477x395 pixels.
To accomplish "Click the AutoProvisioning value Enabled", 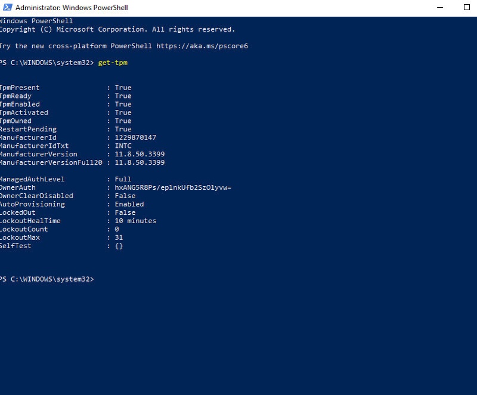I will click(x=129, y=204).
